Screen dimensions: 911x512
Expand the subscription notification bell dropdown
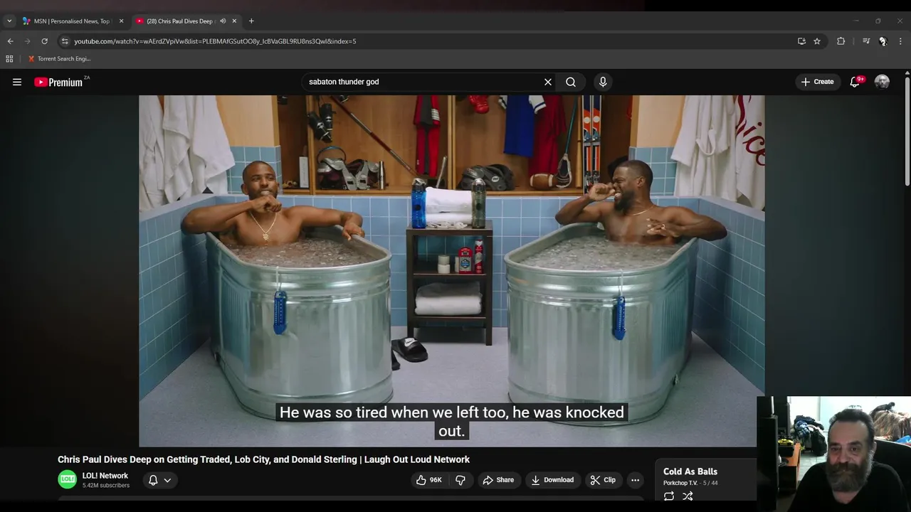pyautogui.click(x=159, y=480)
